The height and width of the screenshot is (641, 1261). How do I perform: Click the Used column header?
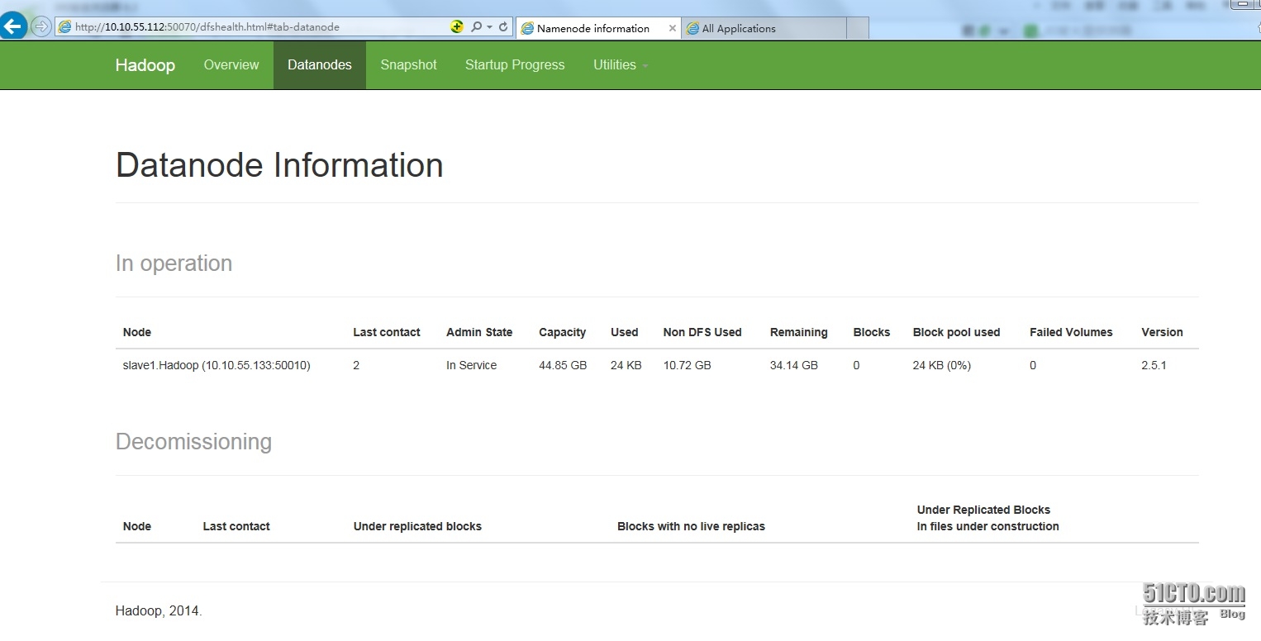(x=624, y=332)
